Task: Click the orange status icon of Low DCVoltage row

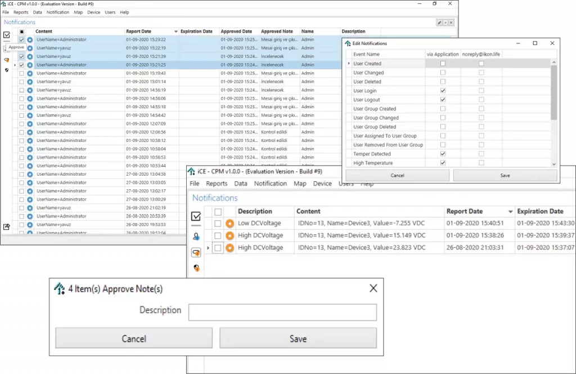Action: [229, 224]
